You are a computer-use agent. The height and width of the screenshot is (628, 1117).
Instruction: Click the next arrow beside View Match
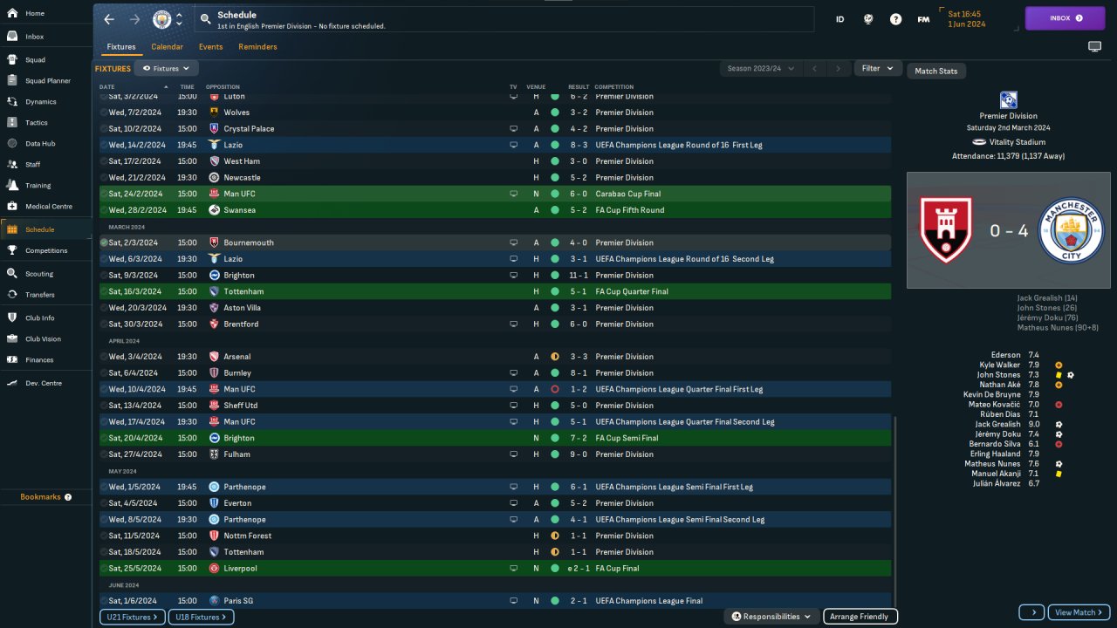[x=1031, y=612]
